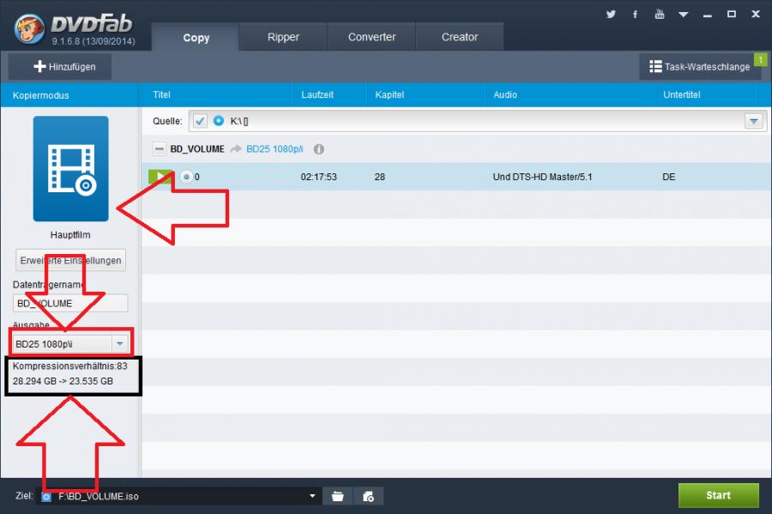772x514 pixels.
Task: Click the Kopiermodus header
Action: point(41,95)
